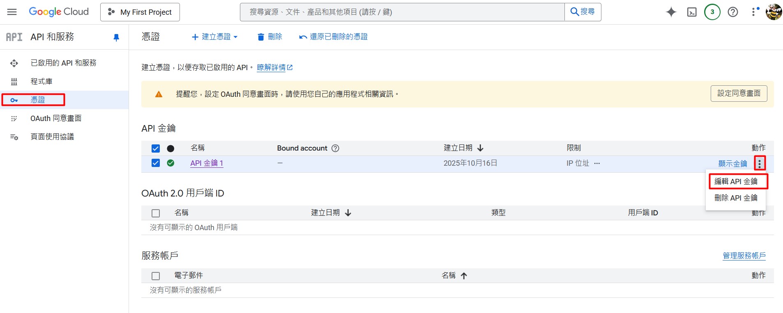Select 編輯 API 金鑰 from the menu
Screen dimensions: 783x313
[x=736, y=181]
